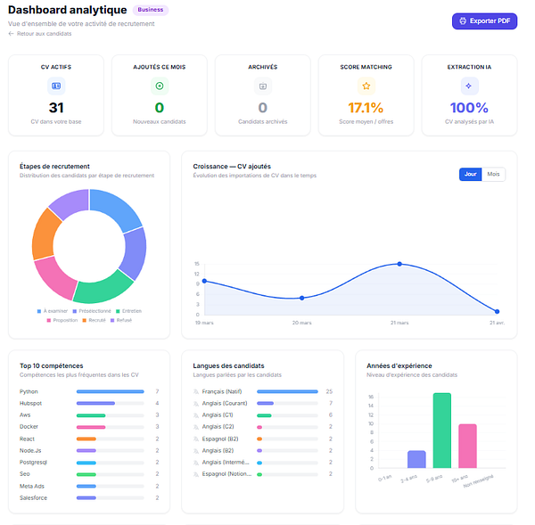
Task: Click the Business plan badge
Action: [151, 10]
